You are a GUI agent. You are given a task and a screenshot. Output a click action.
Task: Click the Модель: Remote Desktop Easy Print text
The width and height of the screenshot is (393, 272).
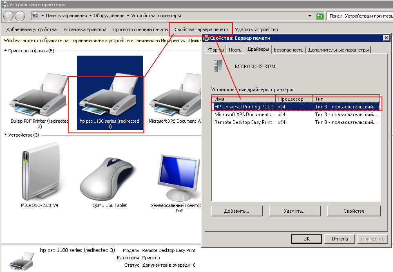point(159,250)
